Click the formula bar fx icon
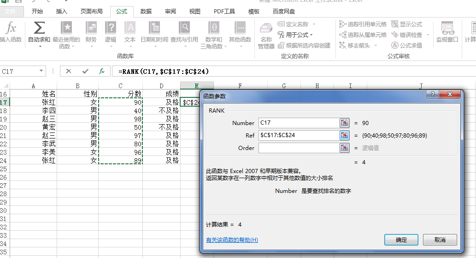Image resolution: width=476 pixels, height=258 pixels. (x=102, y=71)
